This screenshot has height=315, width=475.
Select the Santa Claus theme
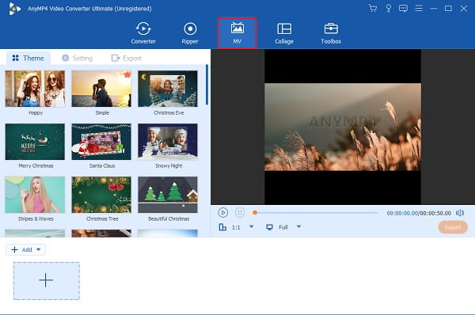pos(101,142)
